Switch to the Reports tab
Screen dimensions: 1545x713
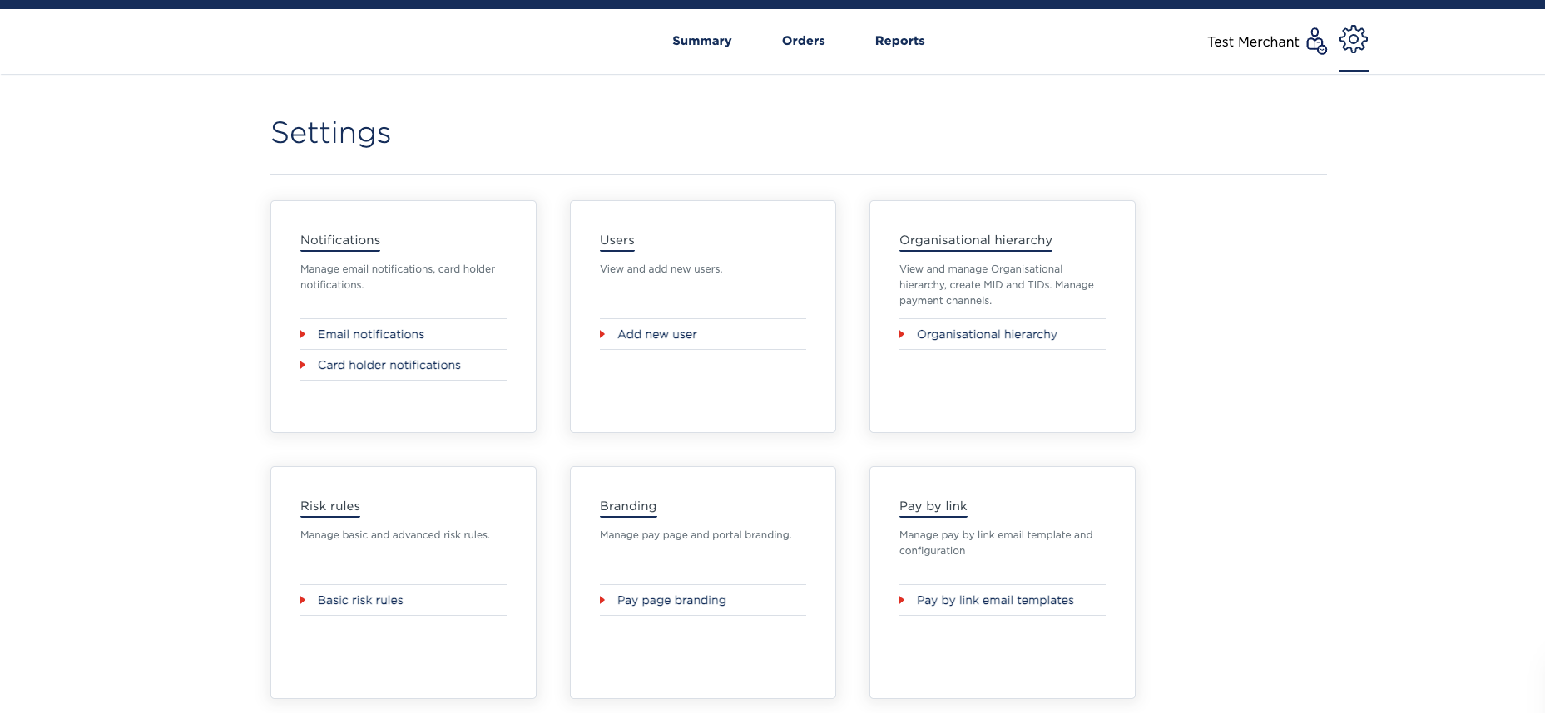[900, 41]
